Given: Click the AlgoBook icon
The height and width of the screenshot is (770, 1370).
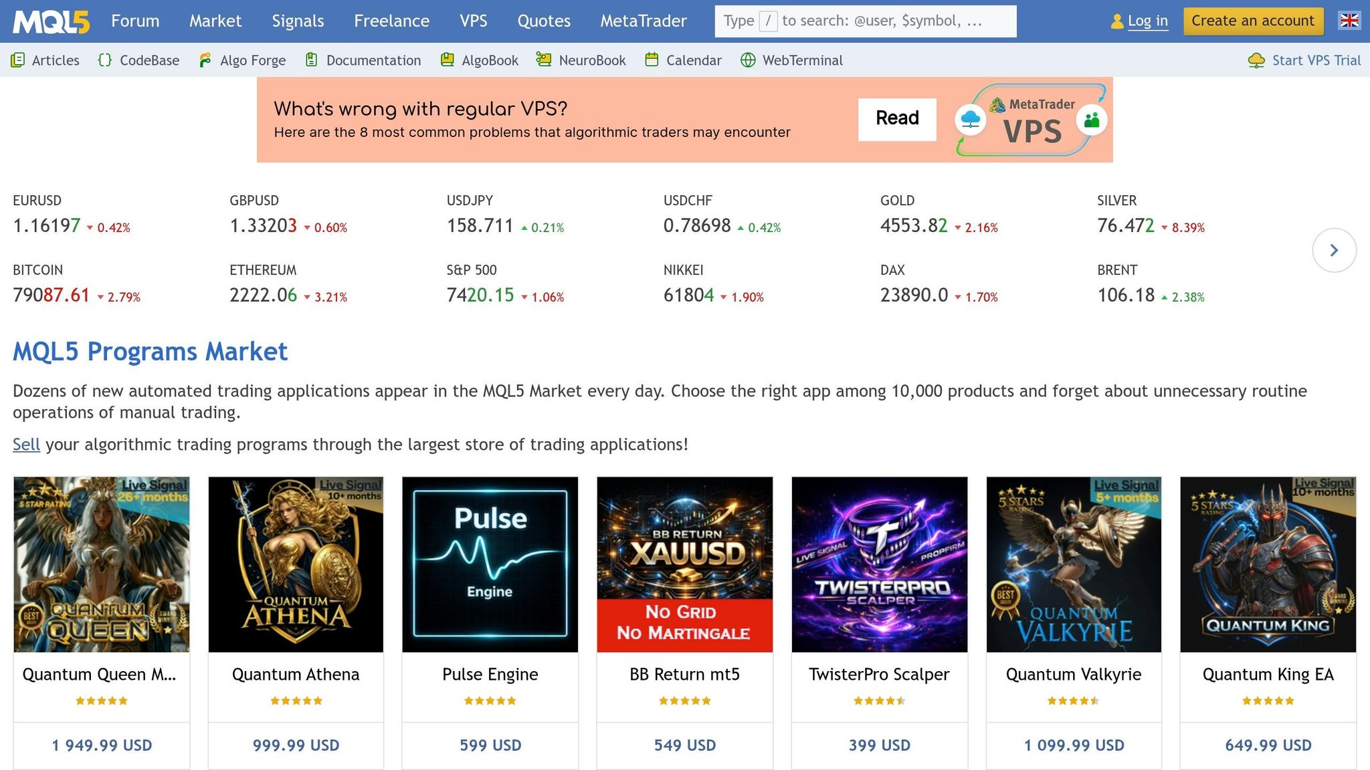Looking at the screenshot, I should 448,60.
